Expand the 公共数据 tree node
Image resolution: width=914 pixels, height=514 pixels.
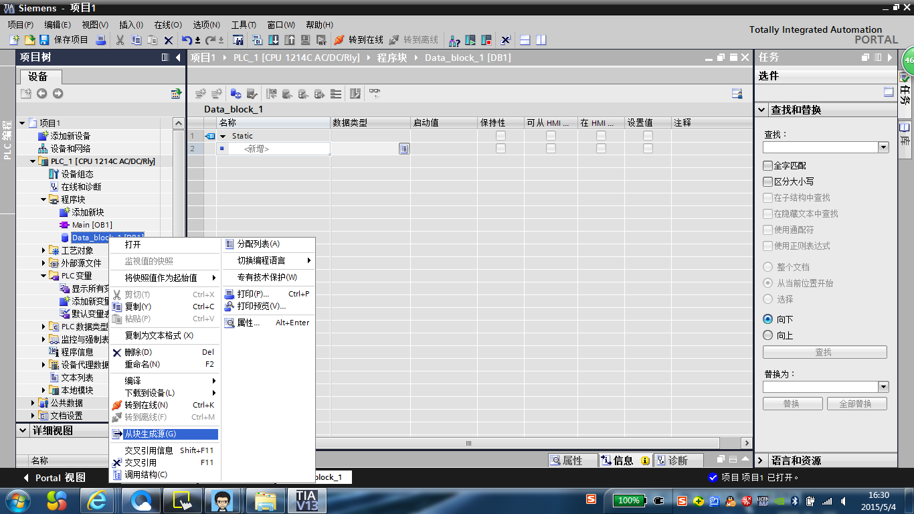[33, 403]
